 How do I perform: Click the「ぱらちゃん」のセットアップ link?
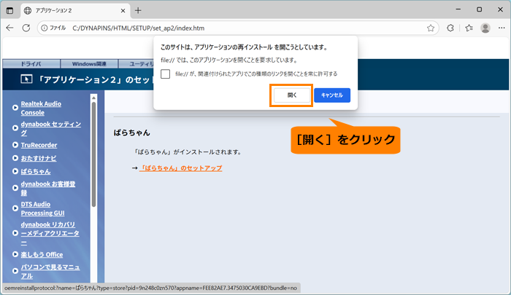[x=181, y=168]
